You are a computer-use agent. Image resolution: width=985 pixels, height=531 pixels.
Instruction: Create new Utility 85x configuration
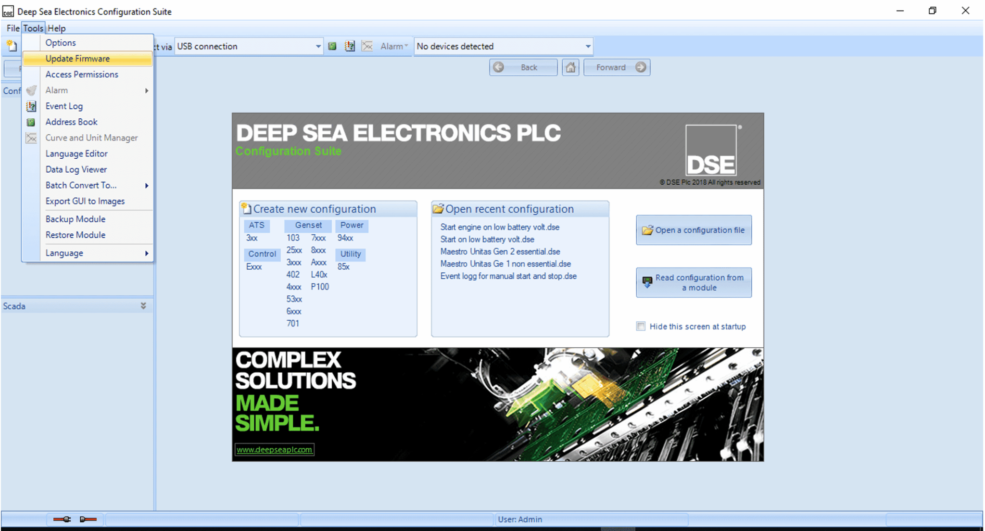tap(343, 267)
